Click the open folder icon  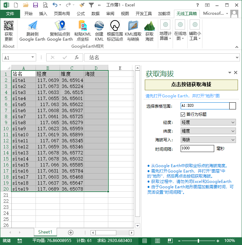(x=25, y=5)
